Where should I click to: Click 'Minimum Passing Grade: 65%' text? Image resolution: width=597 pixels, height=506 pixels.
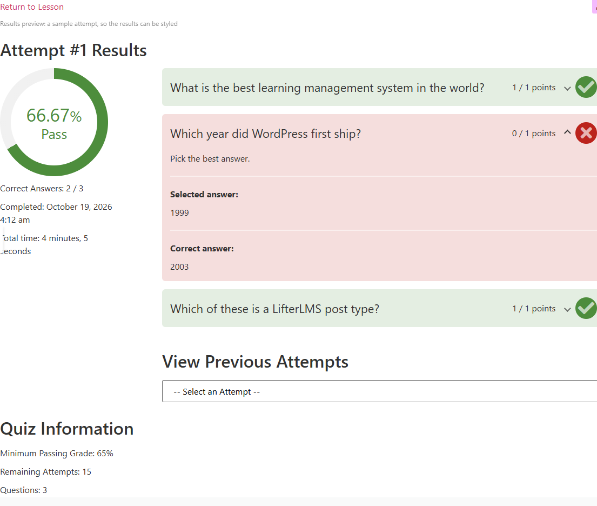click(x=57, y=454)
